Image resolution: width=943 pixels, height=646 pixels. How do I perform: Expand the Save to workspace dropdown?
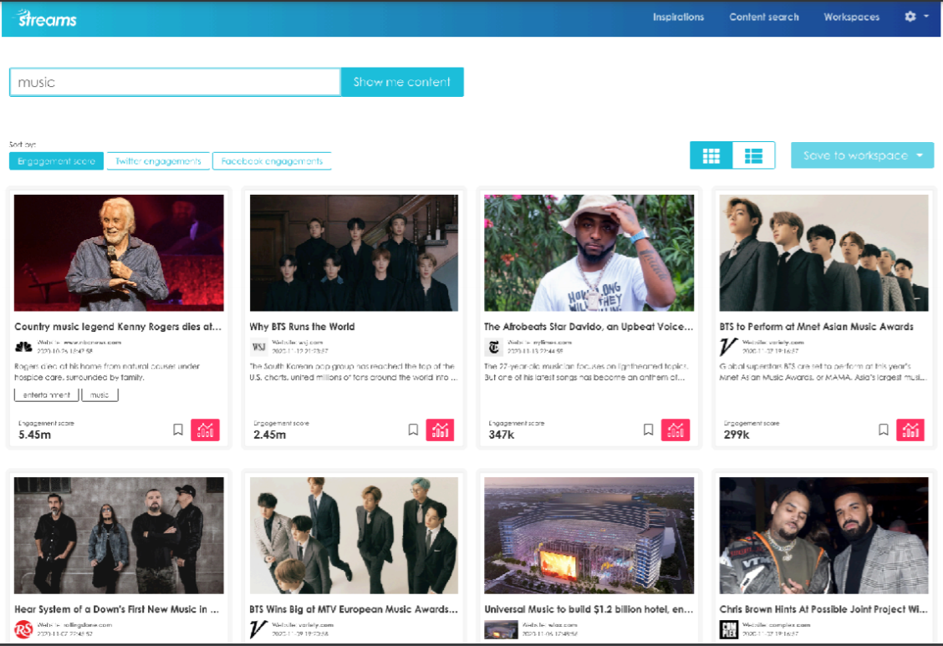[x=863, y=155]
